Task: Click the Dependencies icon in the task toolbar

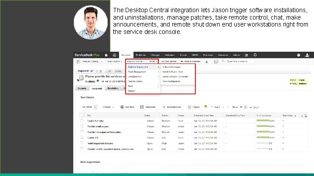Action: [164, 107]
